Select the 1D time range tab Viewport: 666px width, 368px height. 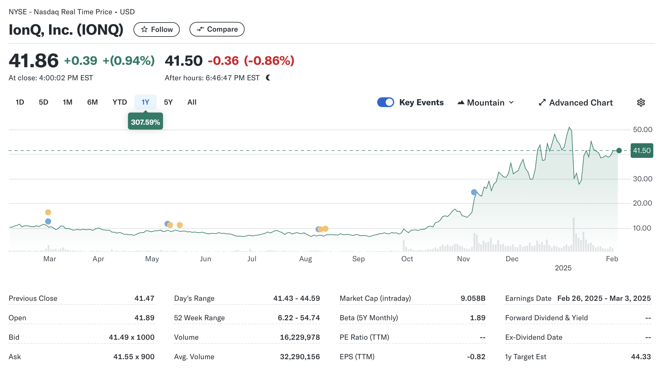point(20,102)
